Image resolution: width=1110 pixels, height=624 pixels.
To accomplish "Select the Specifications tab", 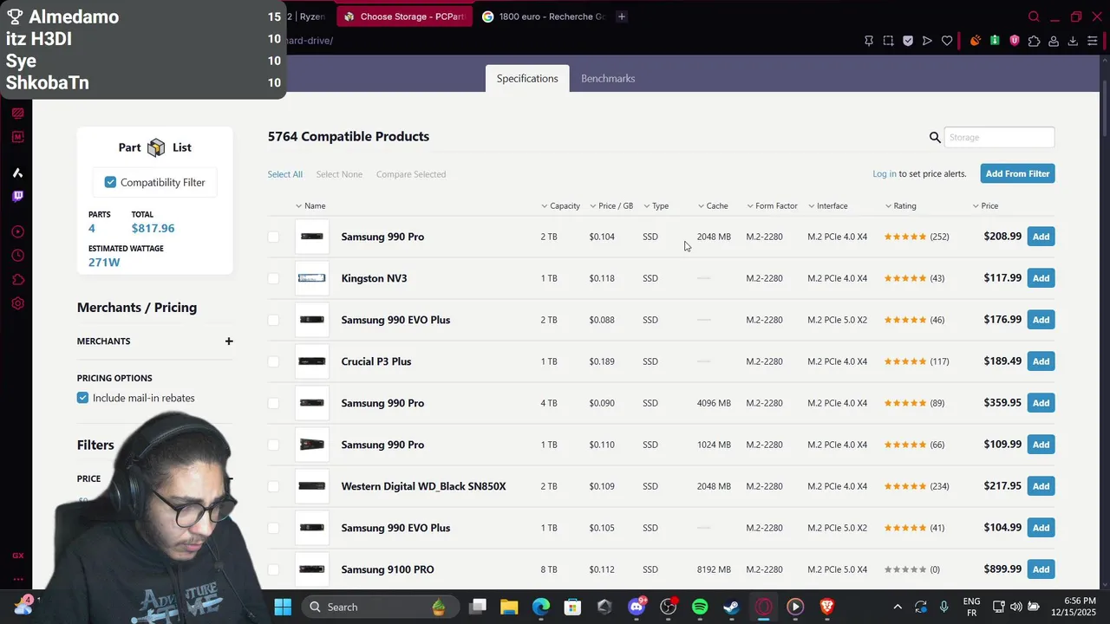I will (527, 78).
